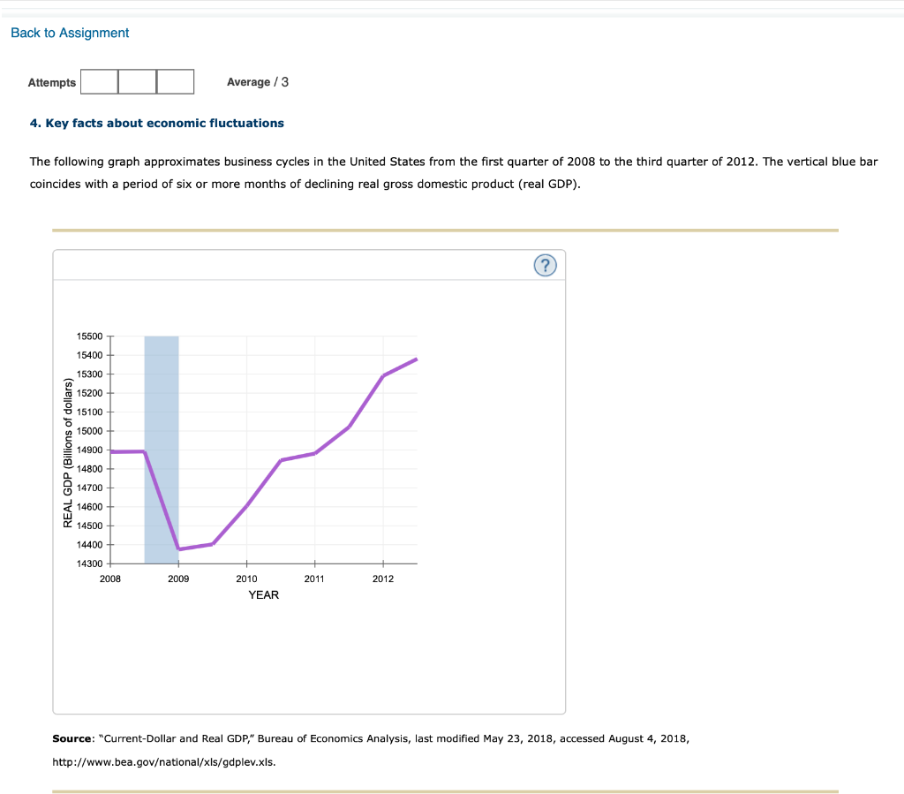
Task: Select the first Attempts box
Action: (x=99, y=81)
